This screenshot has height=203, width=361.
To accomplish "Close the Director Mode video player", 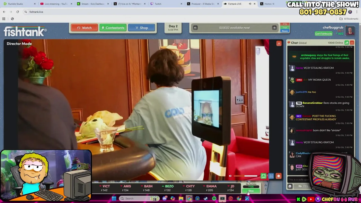I will [279, 43].
